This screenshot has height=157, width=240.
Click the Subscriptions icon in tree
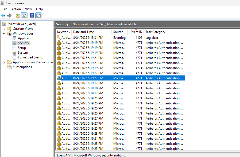click(9, 67)
